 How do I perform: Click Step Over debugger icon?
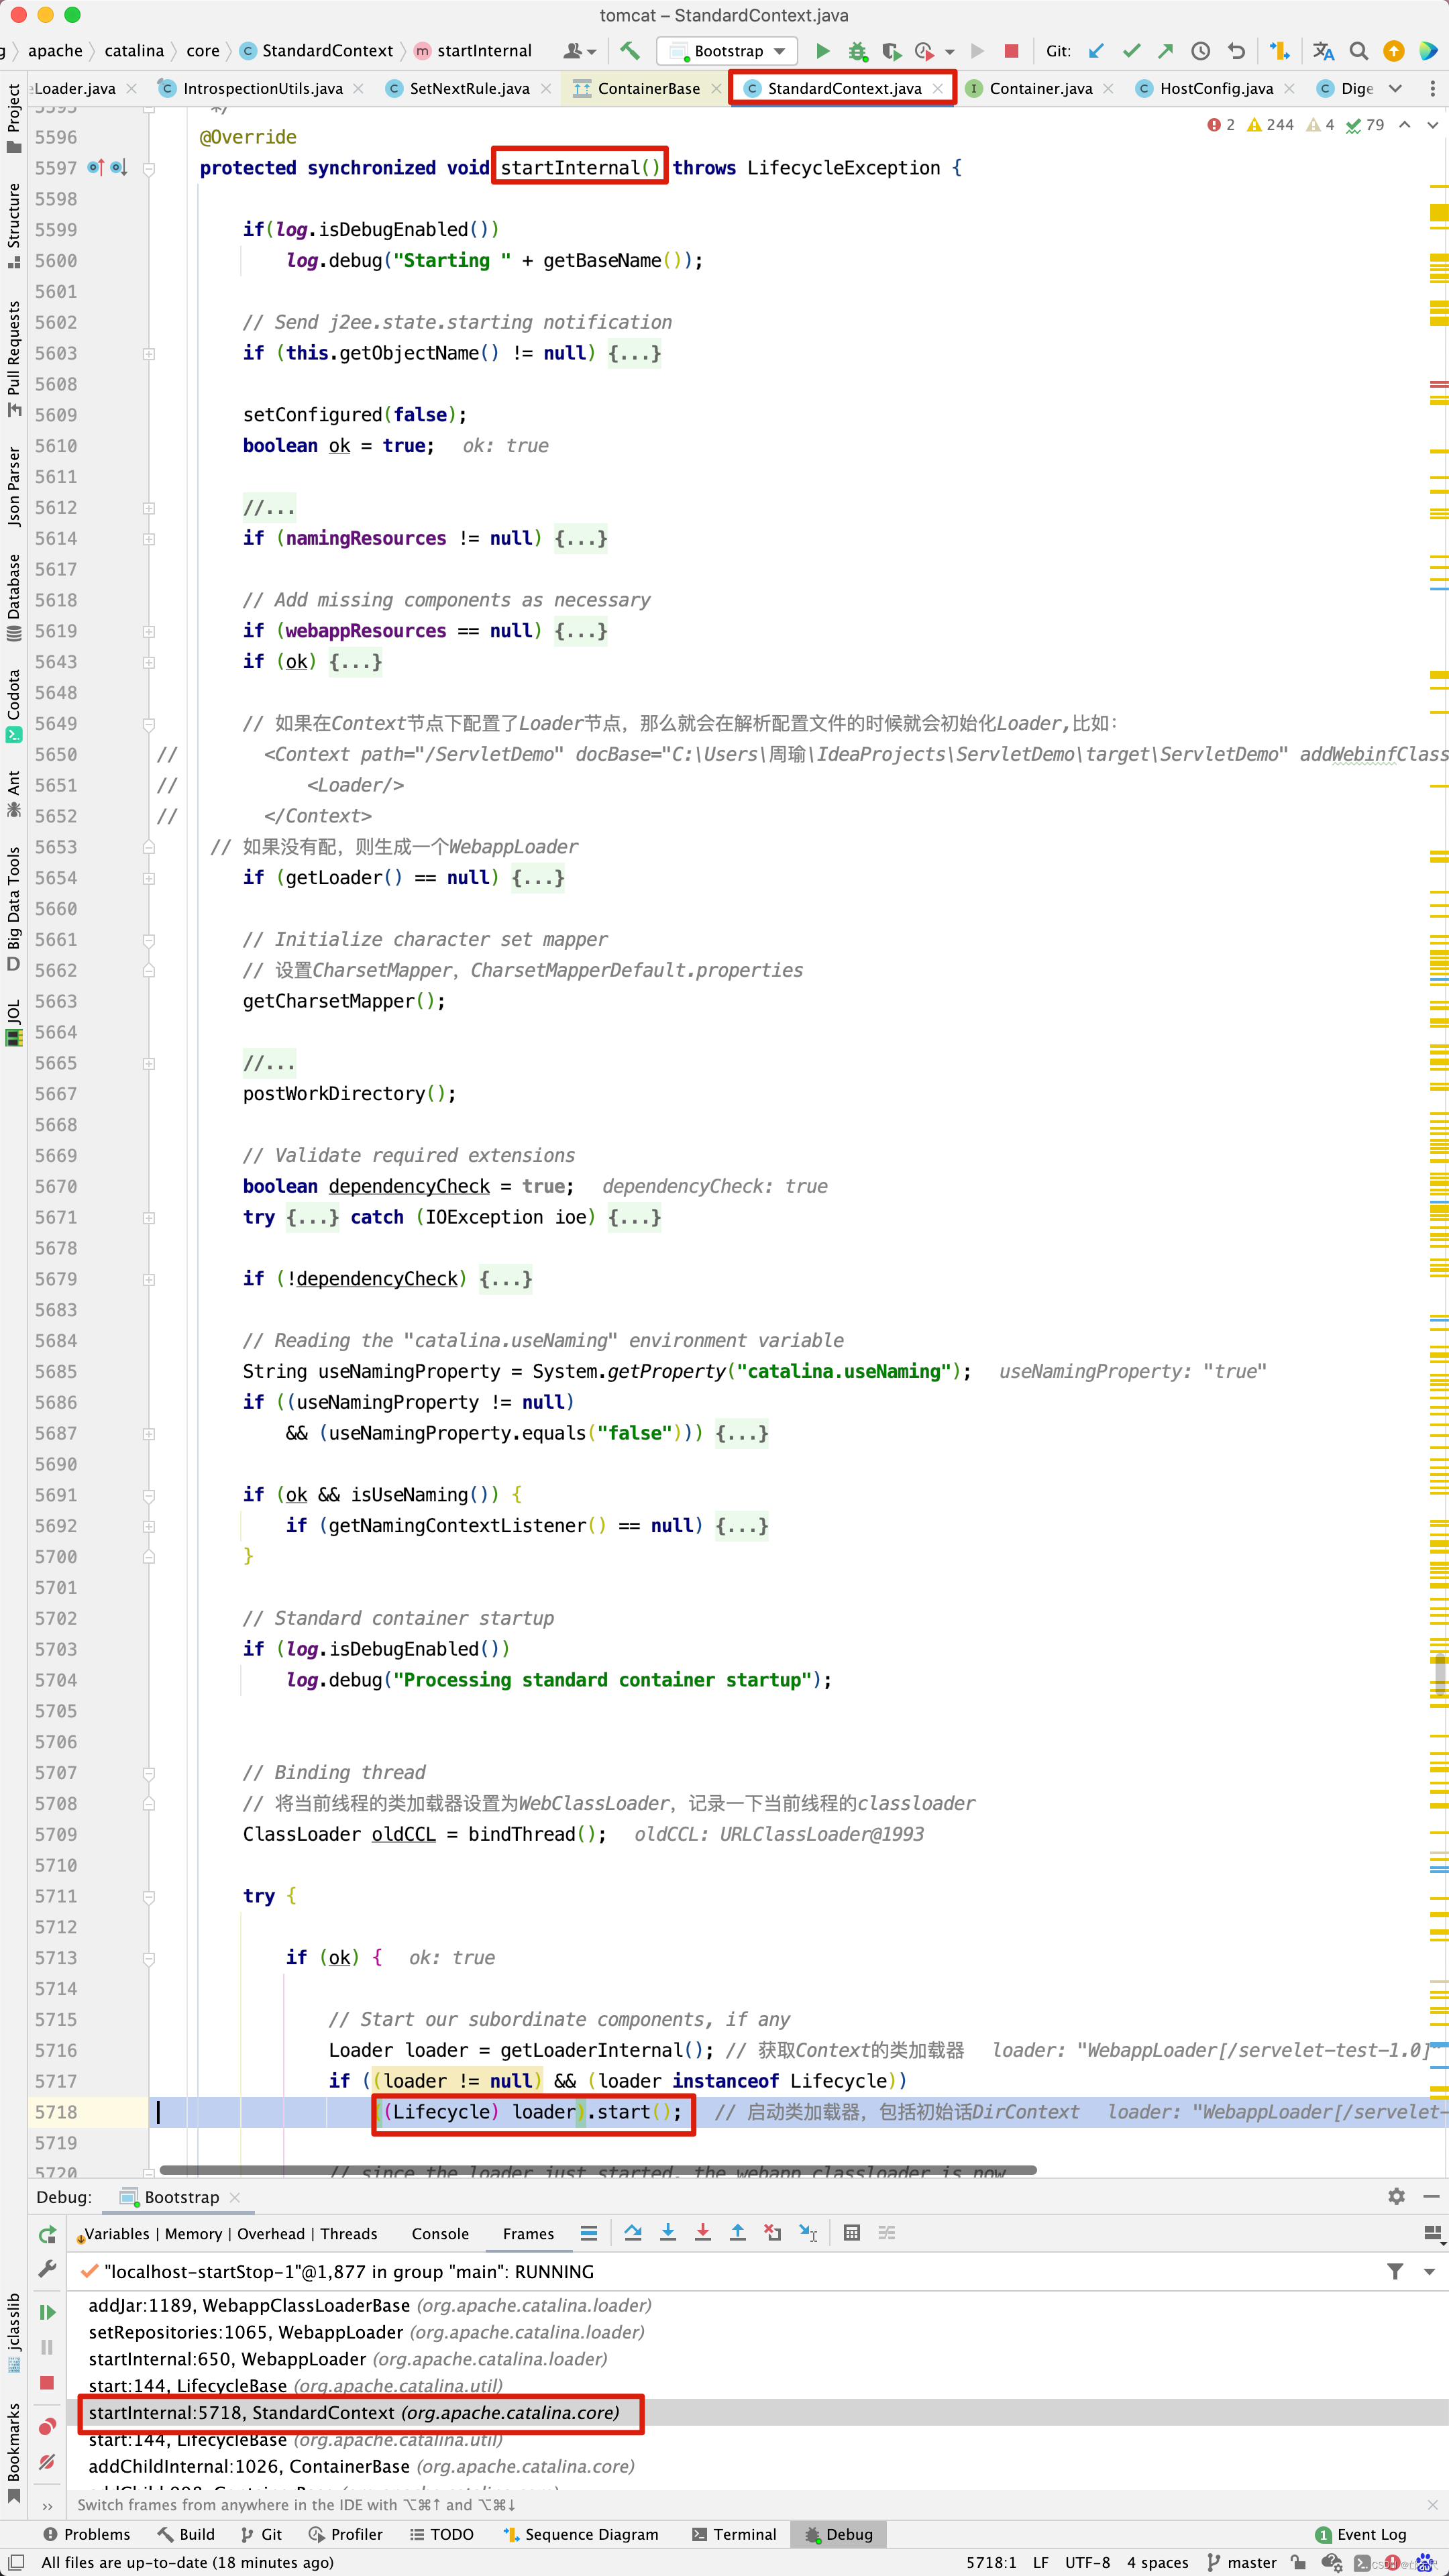pyautogui.click(x=633, y=2233)
